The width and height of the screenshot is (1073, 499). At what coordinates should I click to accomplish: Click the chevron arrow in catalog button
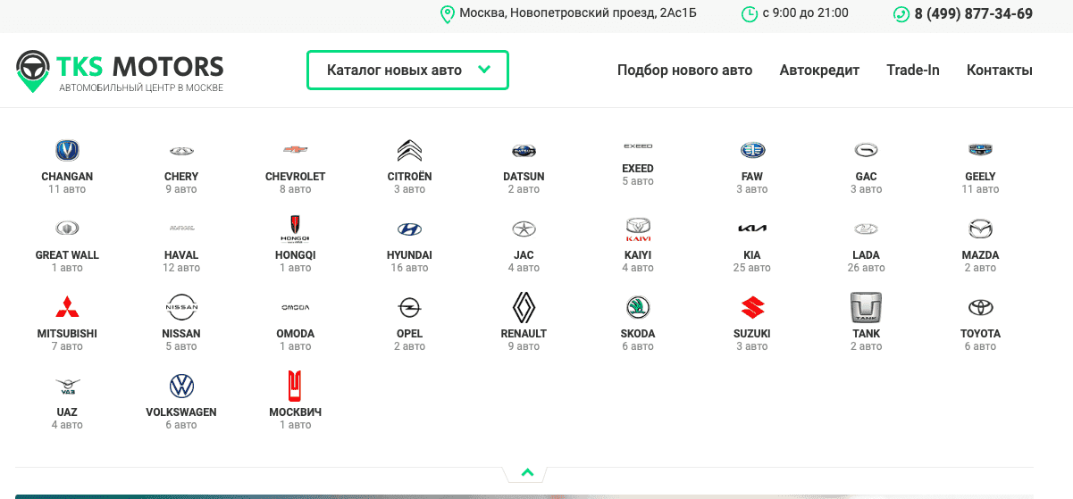pos(484,70)
